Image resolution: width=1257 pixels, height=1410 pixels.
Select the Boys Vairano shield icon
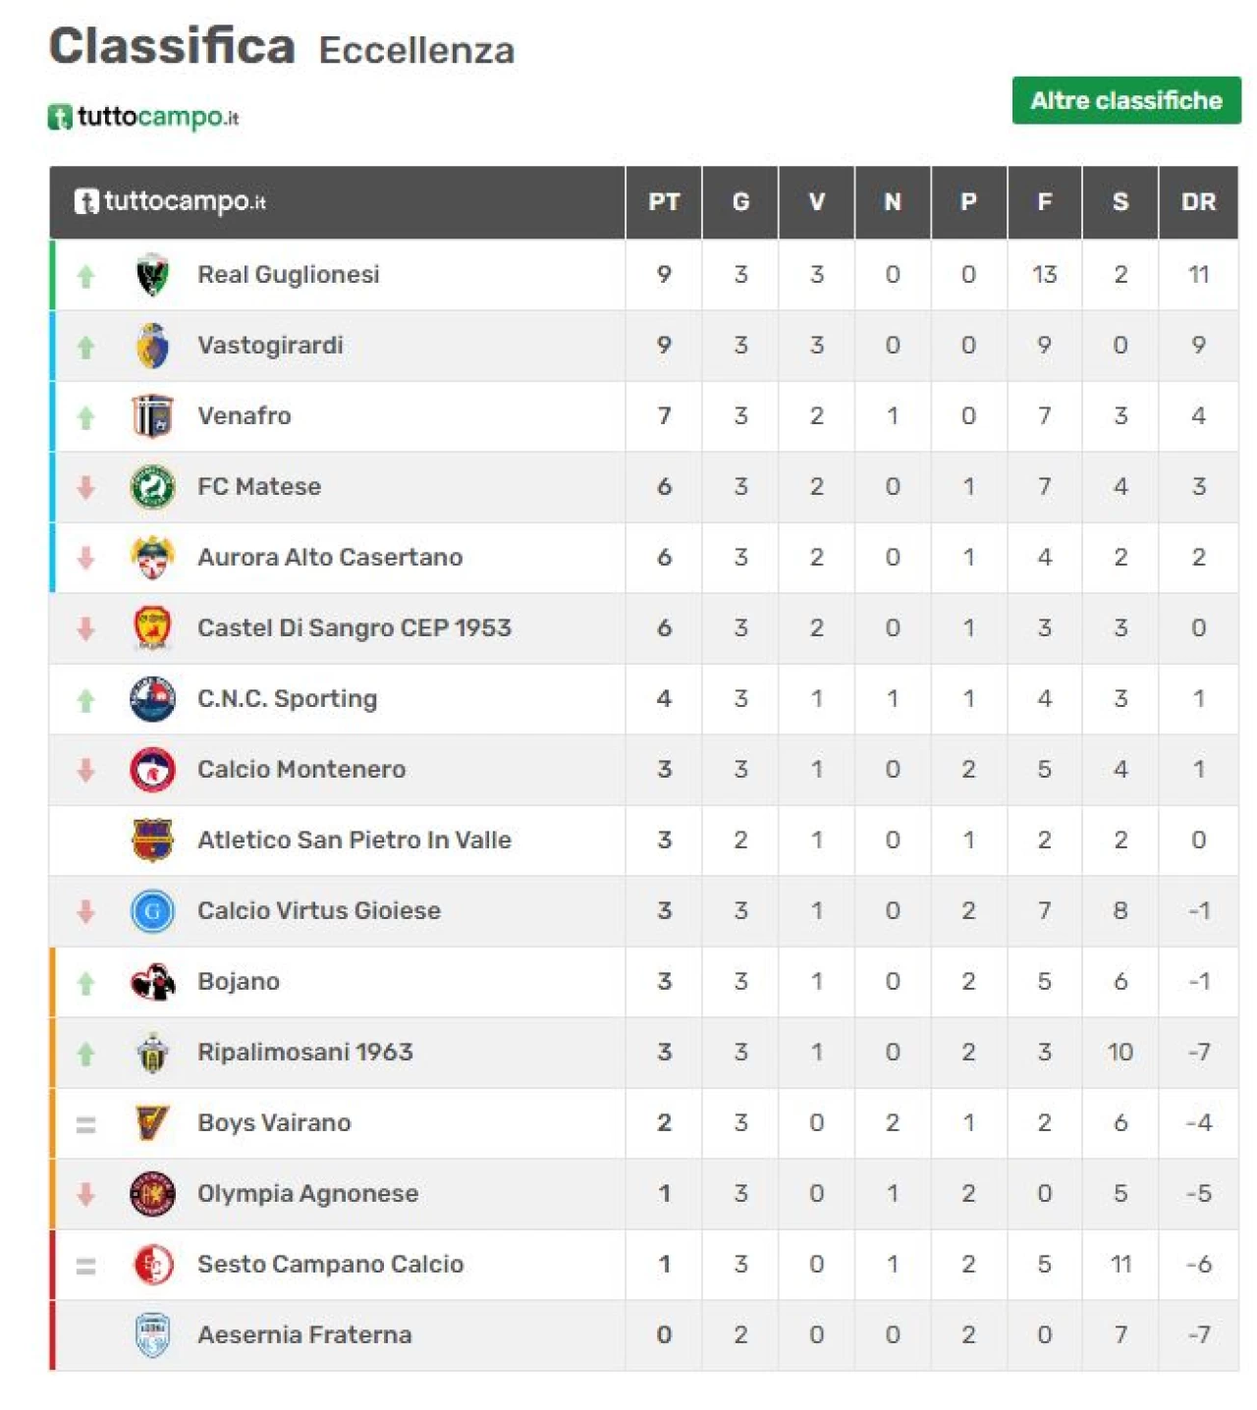[152, 1123]
